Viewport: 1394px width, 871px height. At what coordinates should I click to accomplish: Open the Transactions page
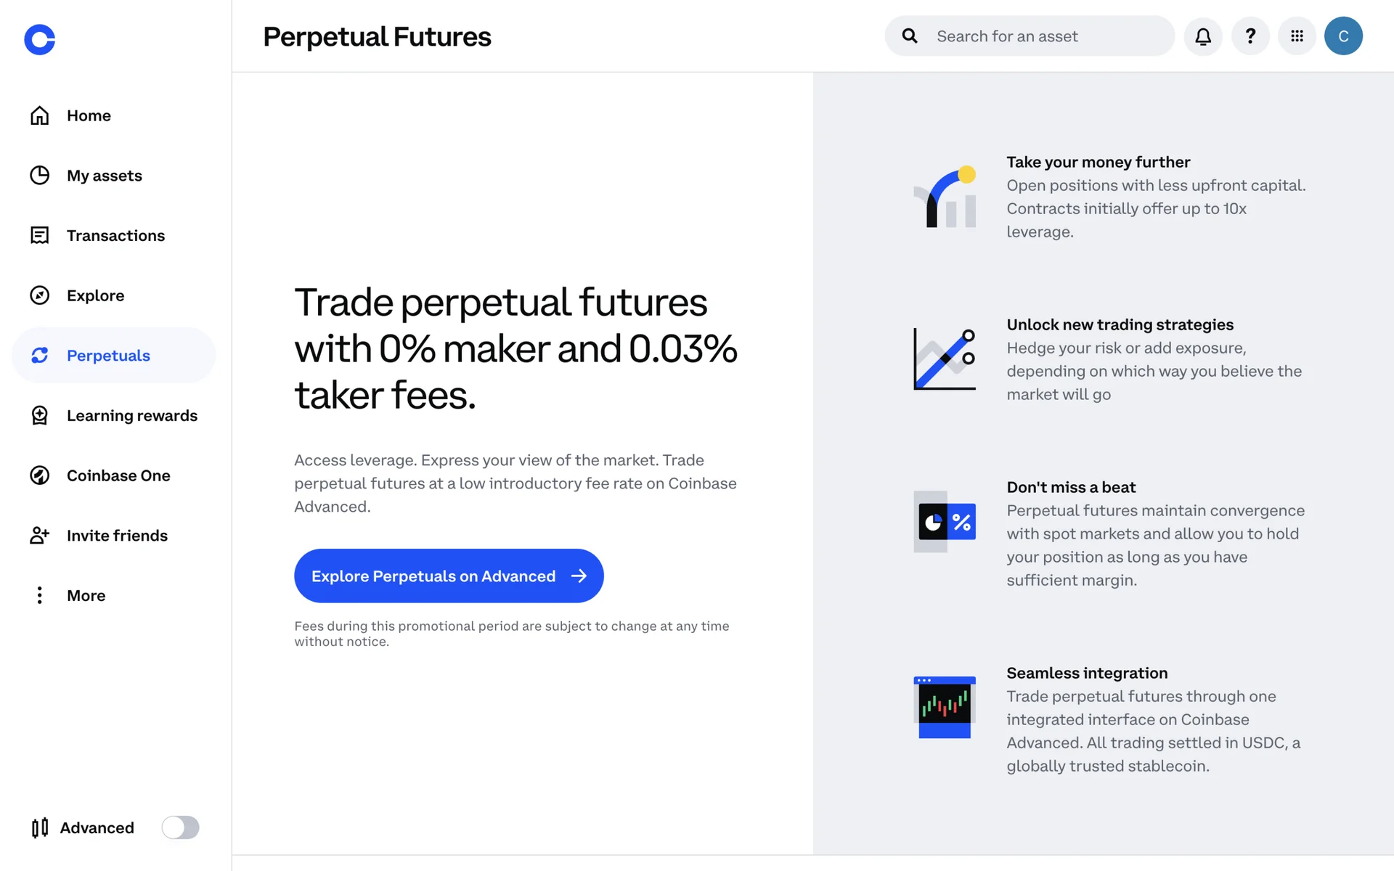point(115,236)
